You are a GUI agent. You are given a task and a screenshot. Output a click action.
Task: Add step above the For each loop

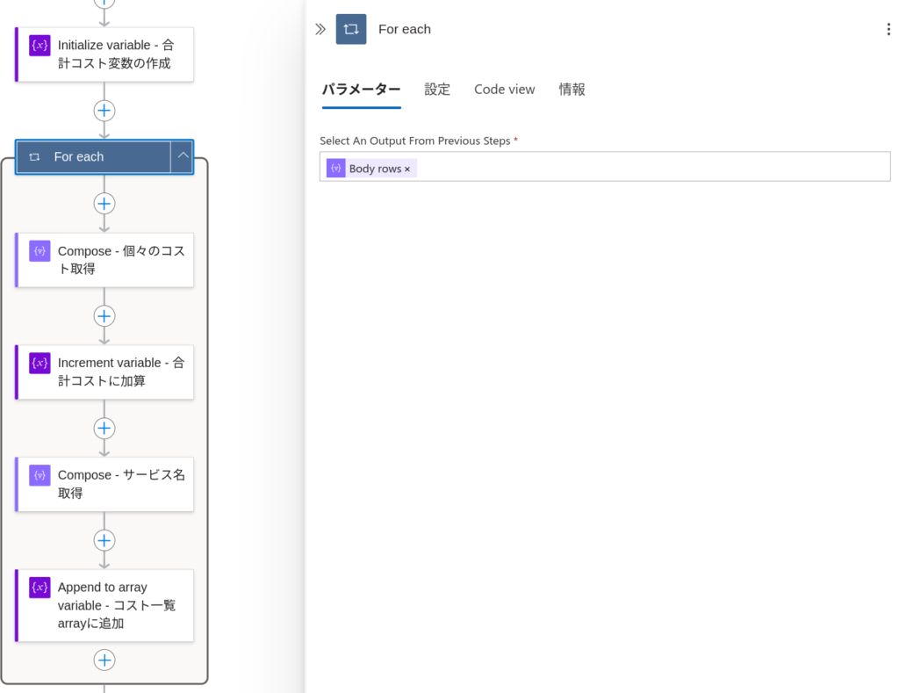click(x=104, y=111)
